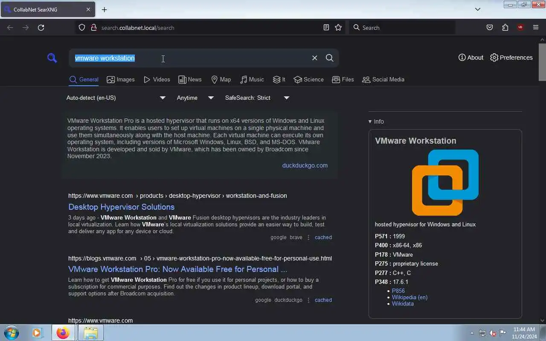The height and width of the screenshot is (341, 546).
Task: Select the General tab
Action: pos(84,80)
